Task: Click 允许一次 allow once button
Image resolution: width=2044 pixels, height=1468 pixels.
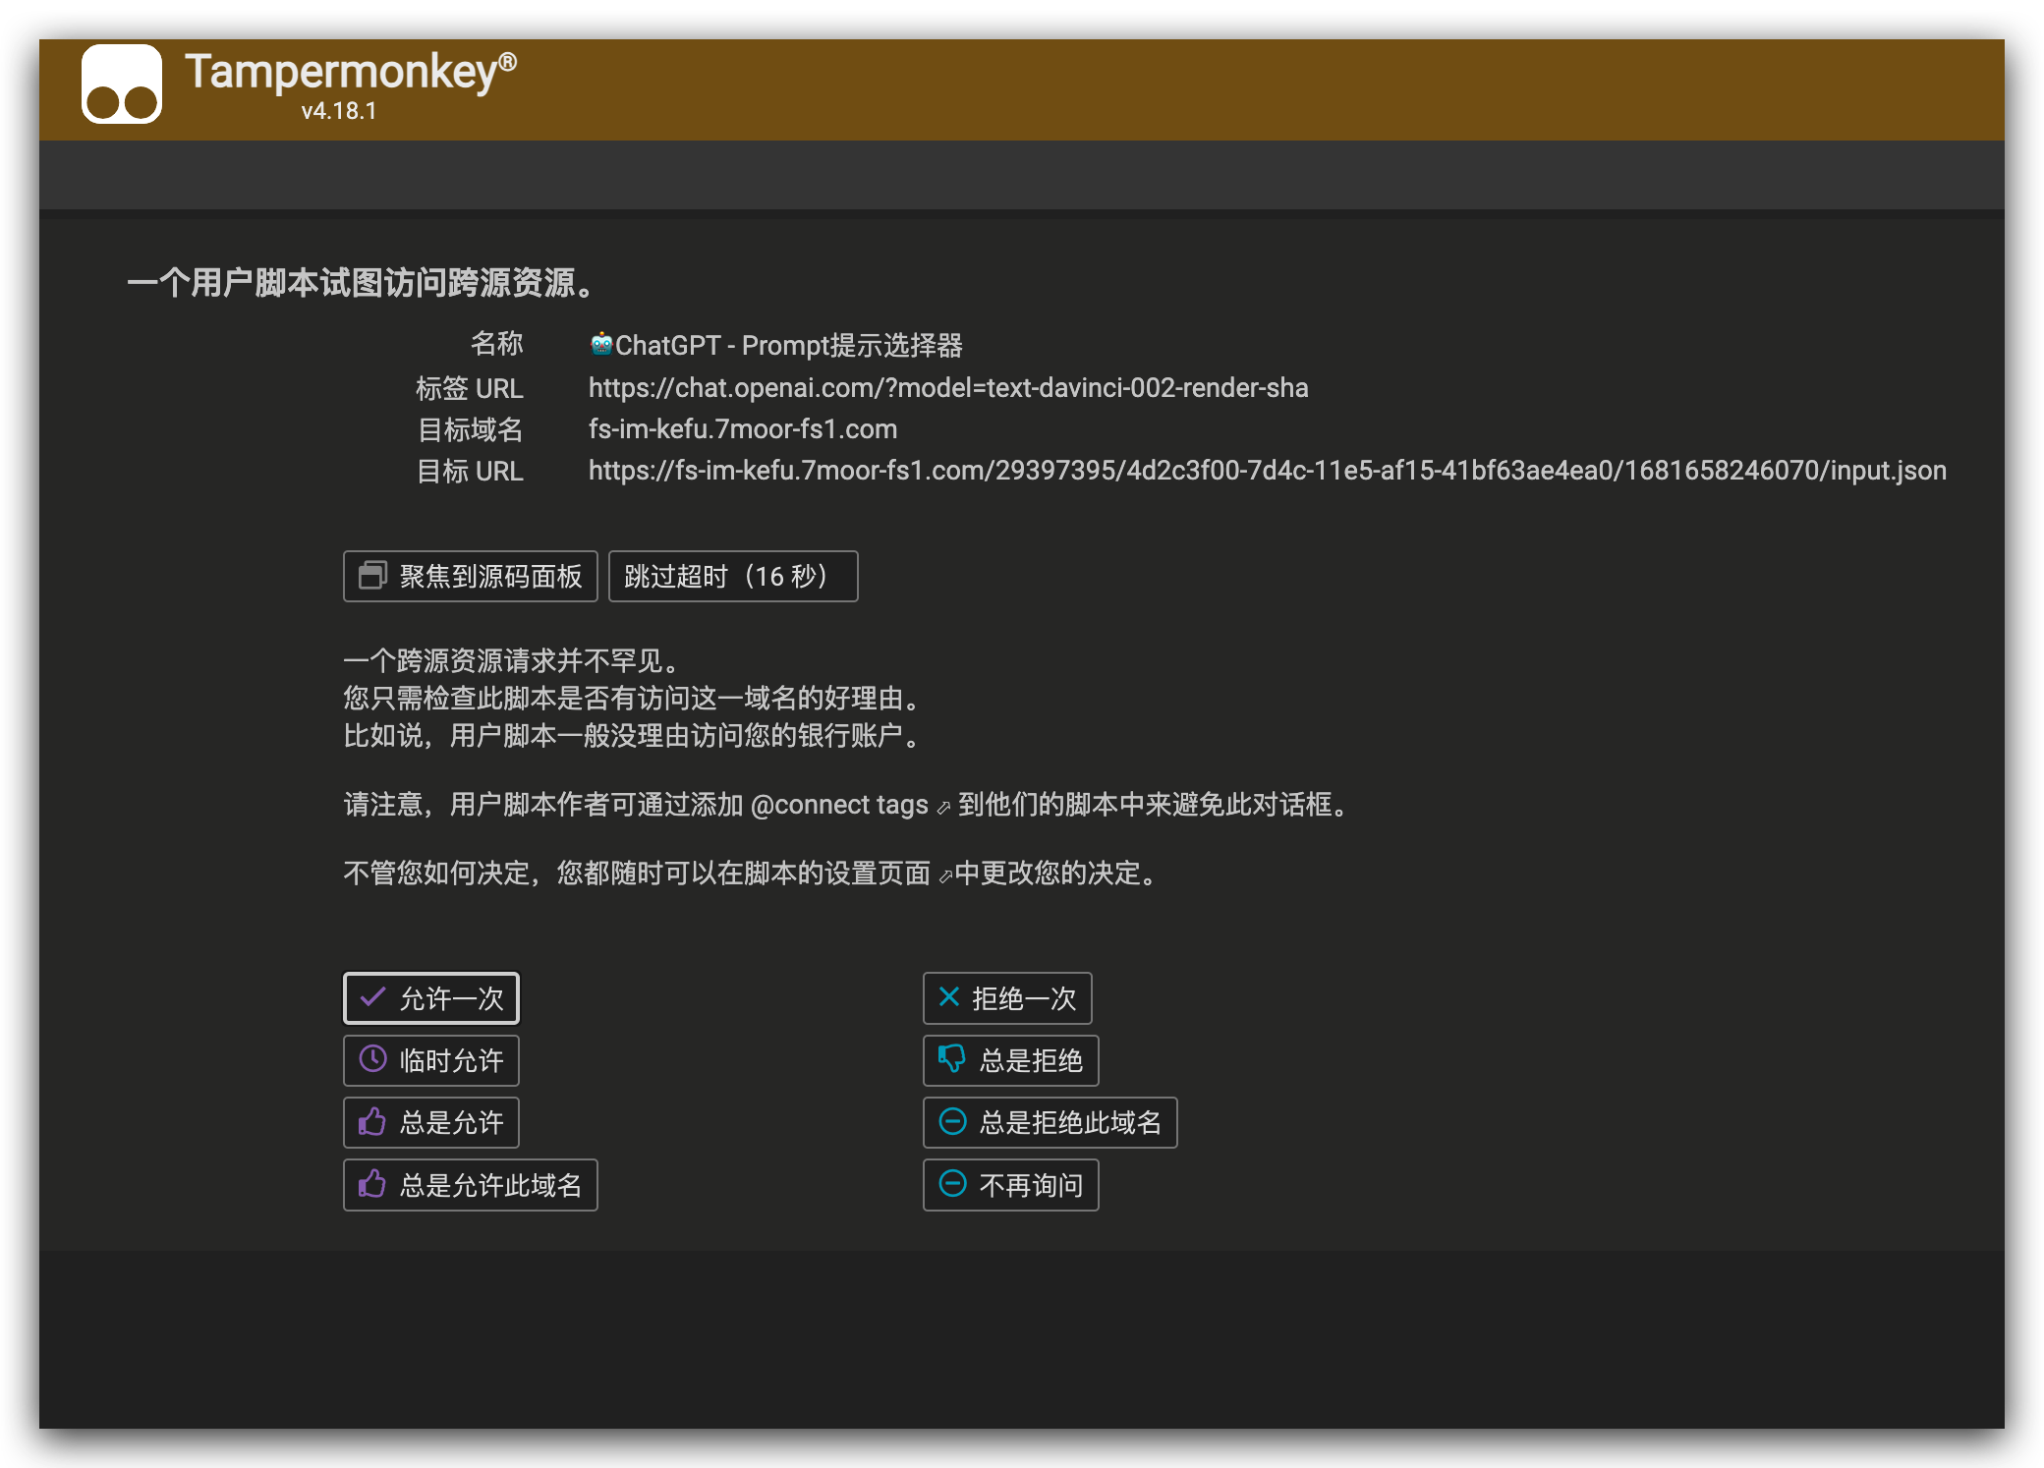Action: pyautogui.click(x=431, y=998)
